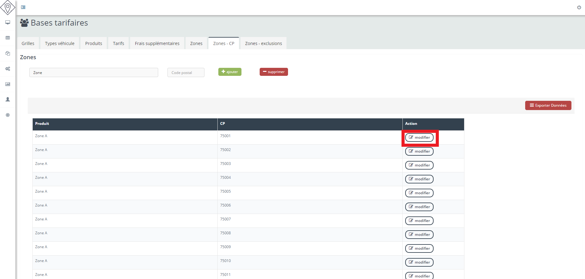Go to Zones - exclusions tab
Image resolution: width=585 pixels, height=279 pixels.
pos(263,43)
